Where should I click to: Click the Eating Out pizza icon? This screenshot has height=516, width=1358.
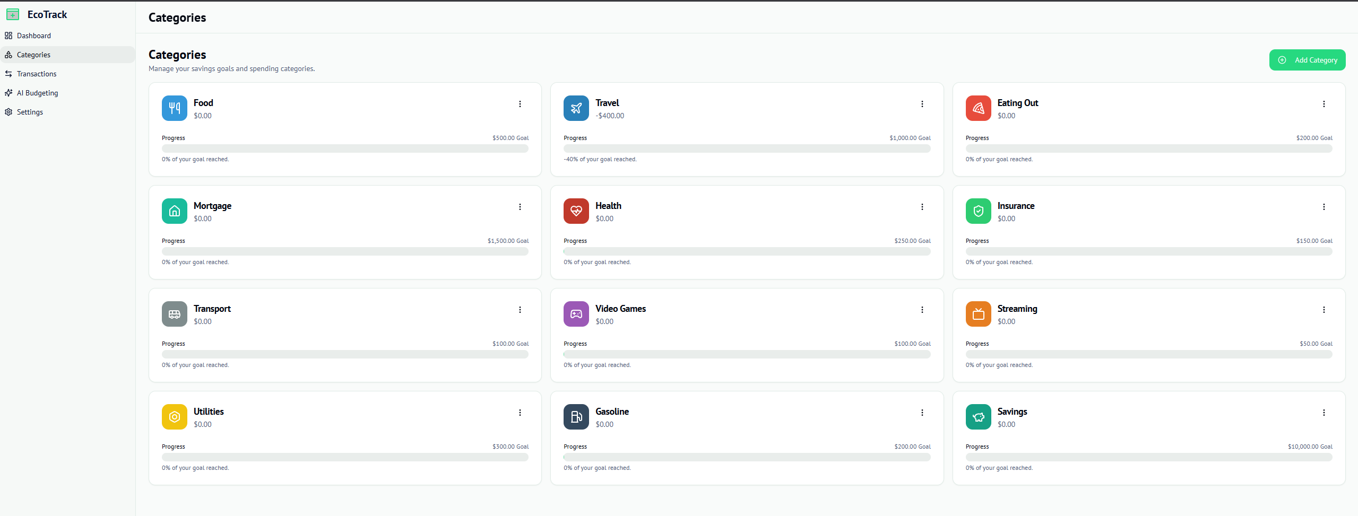(978, 108)
